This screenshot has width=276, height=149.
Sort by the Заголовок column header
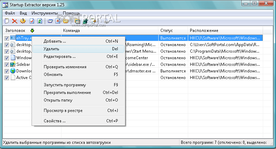pyautogui.click(x=32, y=30)
